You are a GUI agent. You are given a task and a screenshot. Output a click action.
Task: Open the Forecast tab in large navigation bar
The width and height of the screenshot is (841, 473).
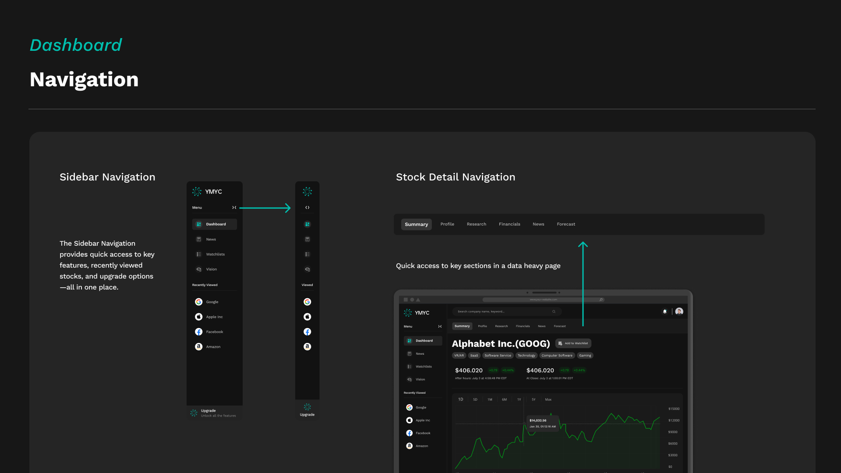566,224
